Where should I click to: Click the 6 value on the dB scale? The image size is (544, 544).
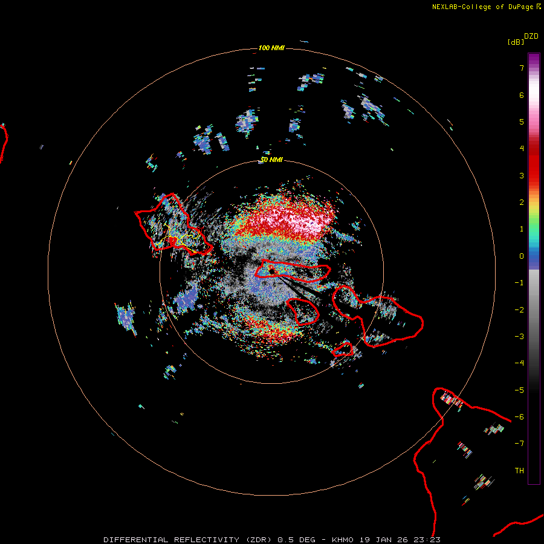click(x=522, y=95)
